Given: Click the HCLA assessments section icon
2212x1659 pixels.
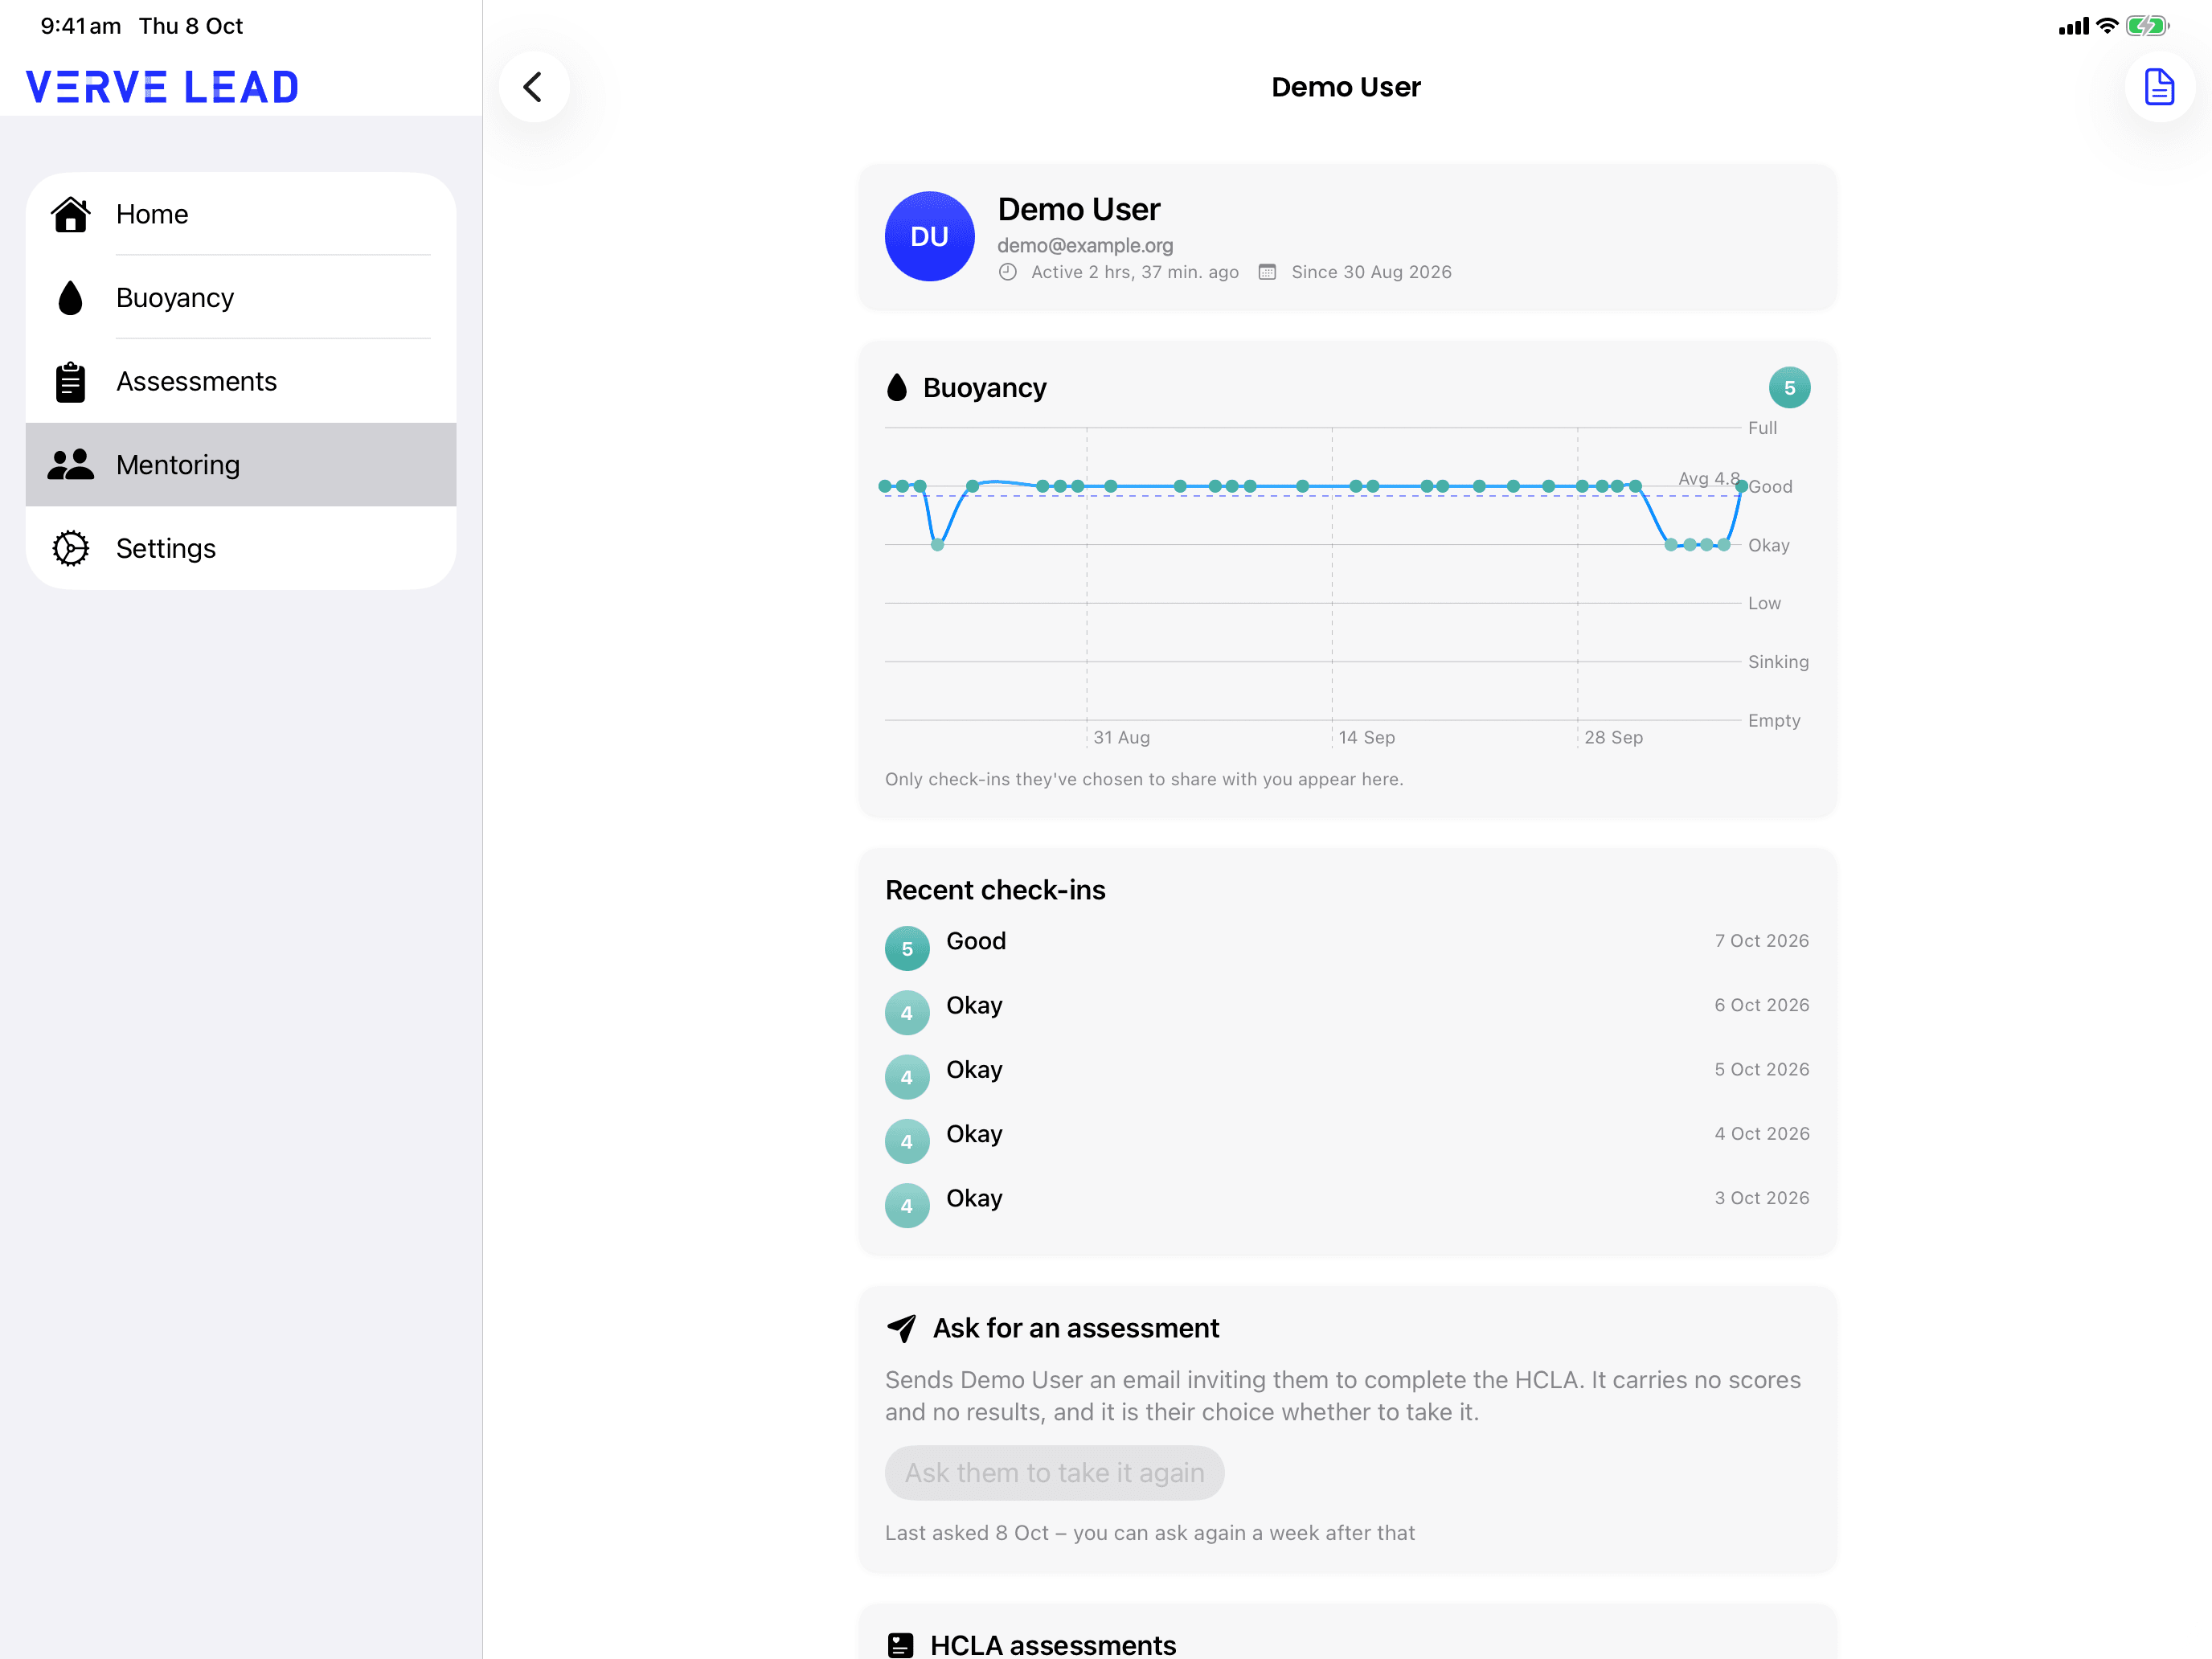Looking at the screenshot, I should pos(900,1645).
